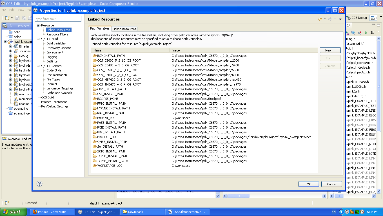Click the scramblinge project folder icon
This screenshot has width=383, height=216.
point(11,113)
